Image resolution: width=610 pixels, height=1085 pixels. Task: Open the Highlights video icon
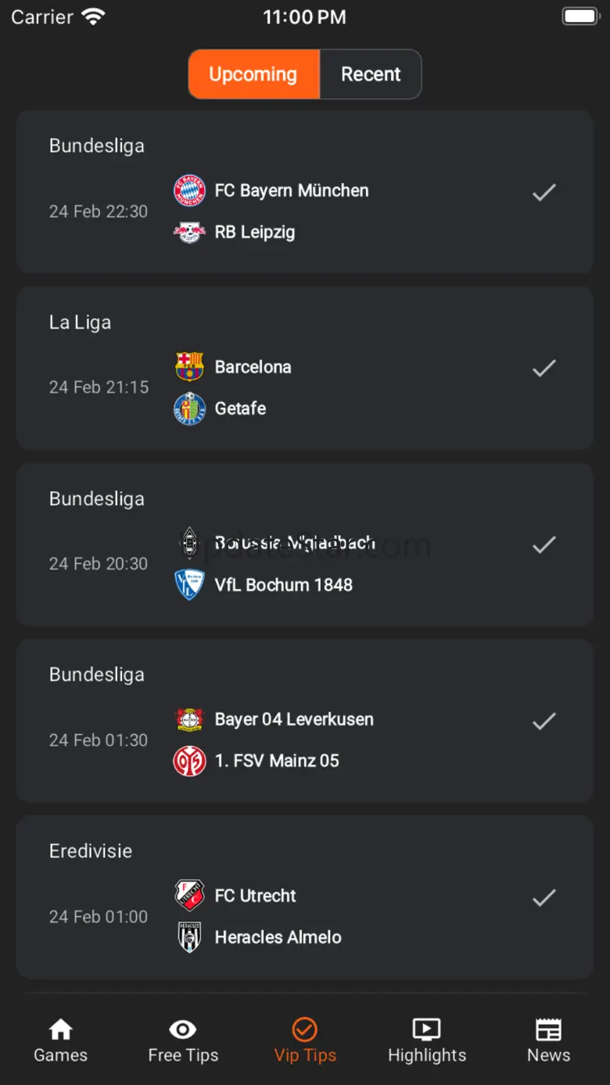point(426,1029)
